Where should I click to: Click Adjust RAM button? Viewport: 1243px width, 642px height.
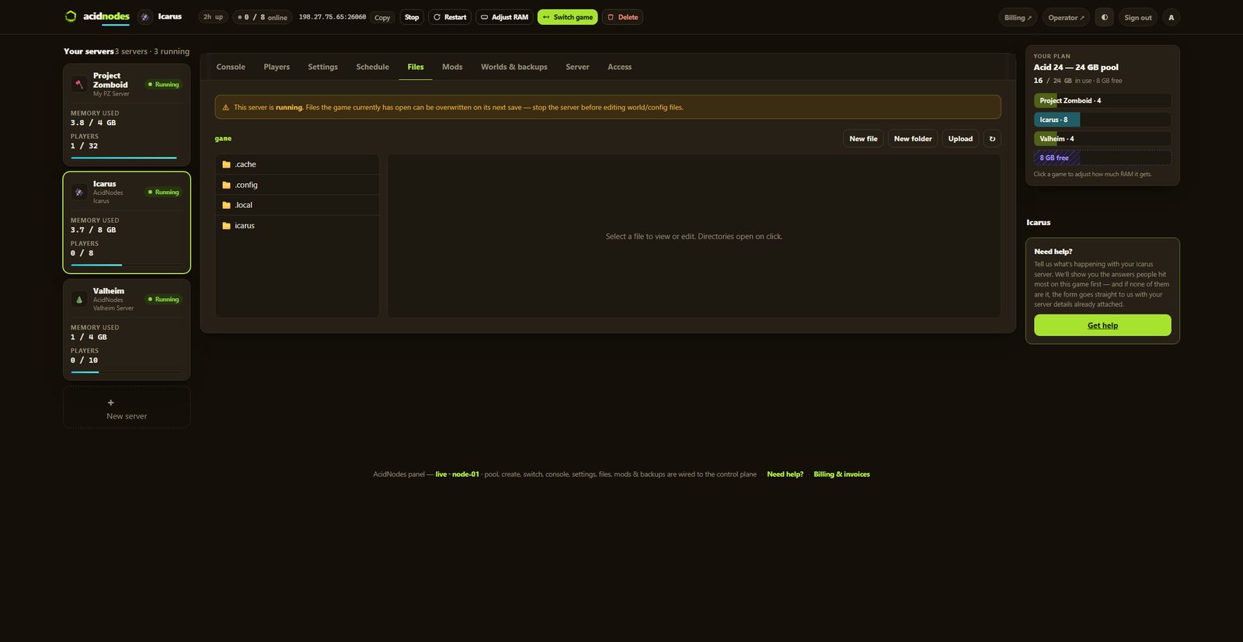coord(504,17)
